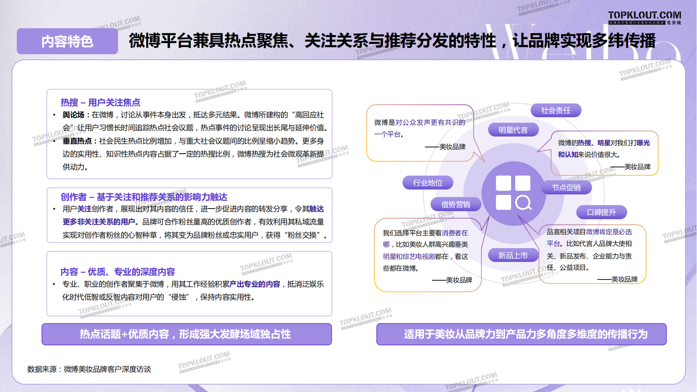697x392 pixels.
Task: Click the 内容特色 title tag
Action: tap(67, 41)
